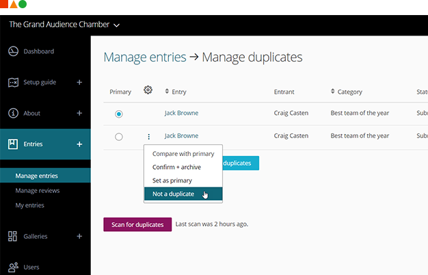Screen dimensions: 428x275
Task: Follow the Manage entries breadcrumb link
Action: coord(144,57)
